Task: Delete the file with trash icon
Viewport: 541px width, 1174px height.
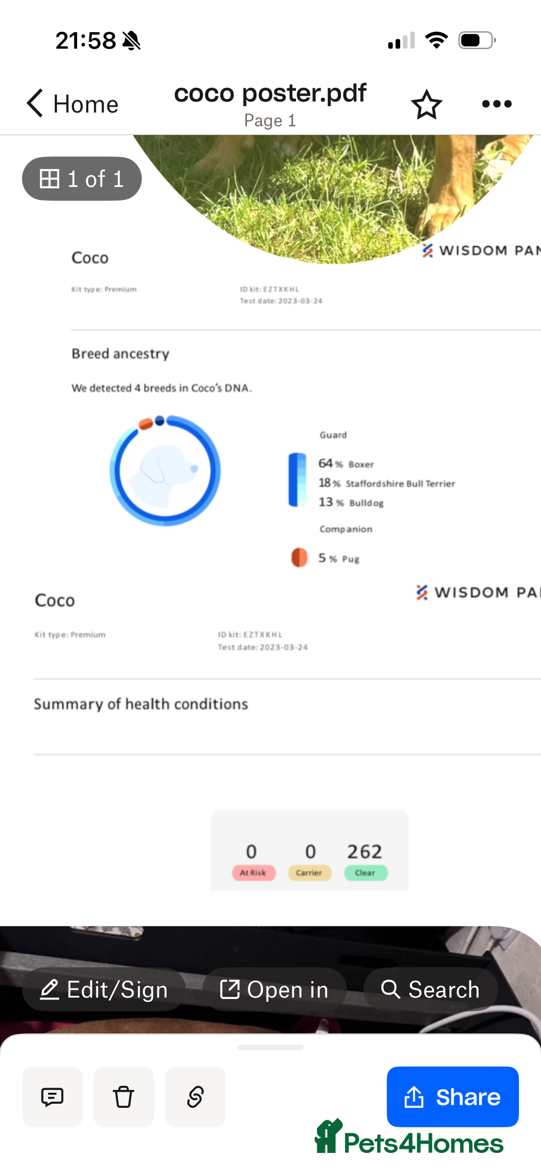Action: point(124,1097)
